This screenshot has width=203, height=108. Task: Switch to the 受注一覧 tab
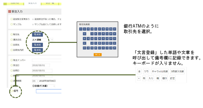(x=50, y=3)
